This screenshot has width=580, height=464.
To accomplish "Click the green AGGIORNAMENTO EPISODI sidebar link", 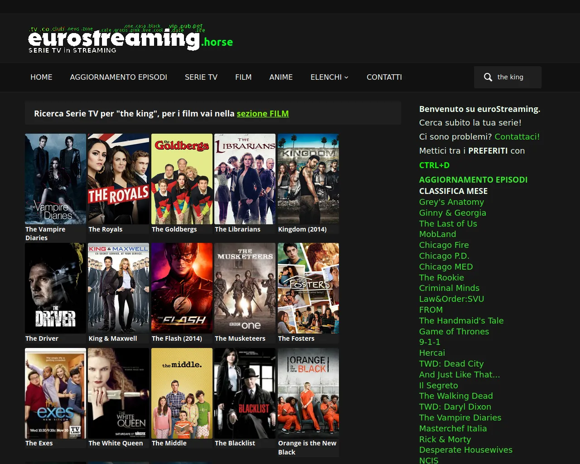I will (473, 179).
